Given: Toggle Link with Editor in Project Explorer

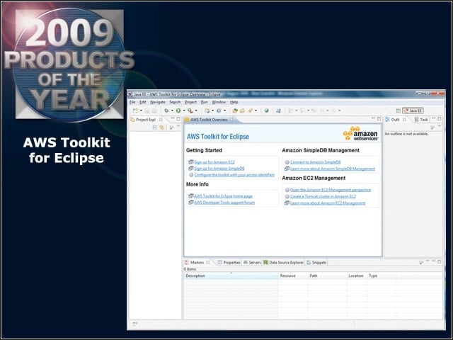Looking at the screenshot, I should point(161,127).
